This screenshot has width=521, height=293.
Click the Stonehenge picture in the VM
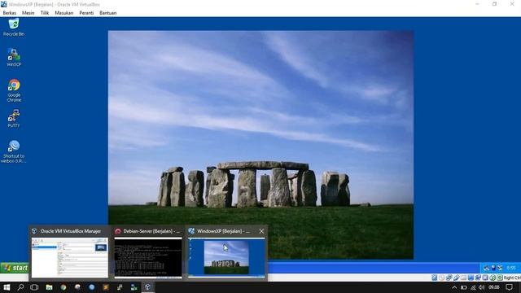tap(260, 145)
